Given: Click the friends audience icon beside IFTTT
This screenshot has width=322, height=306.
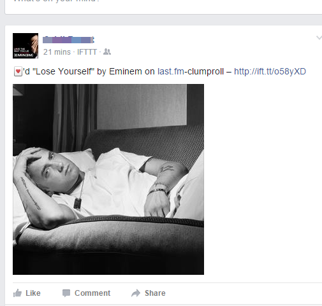Looking at the screenshot, I should (107, 52).
